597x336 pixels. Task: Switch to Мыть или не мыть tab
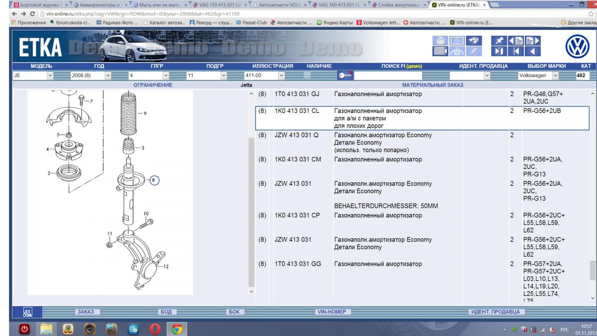click(159, 4)
